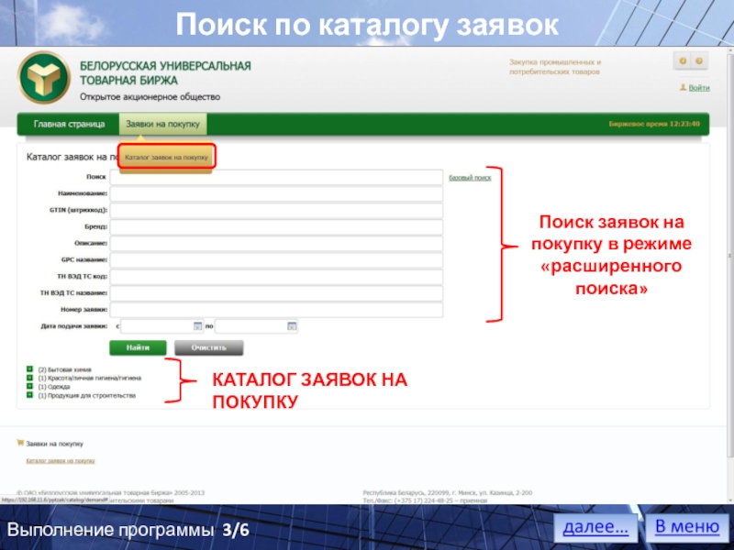Focus the Наименование input field
734x550 pixels.
[x=276, y=193]
